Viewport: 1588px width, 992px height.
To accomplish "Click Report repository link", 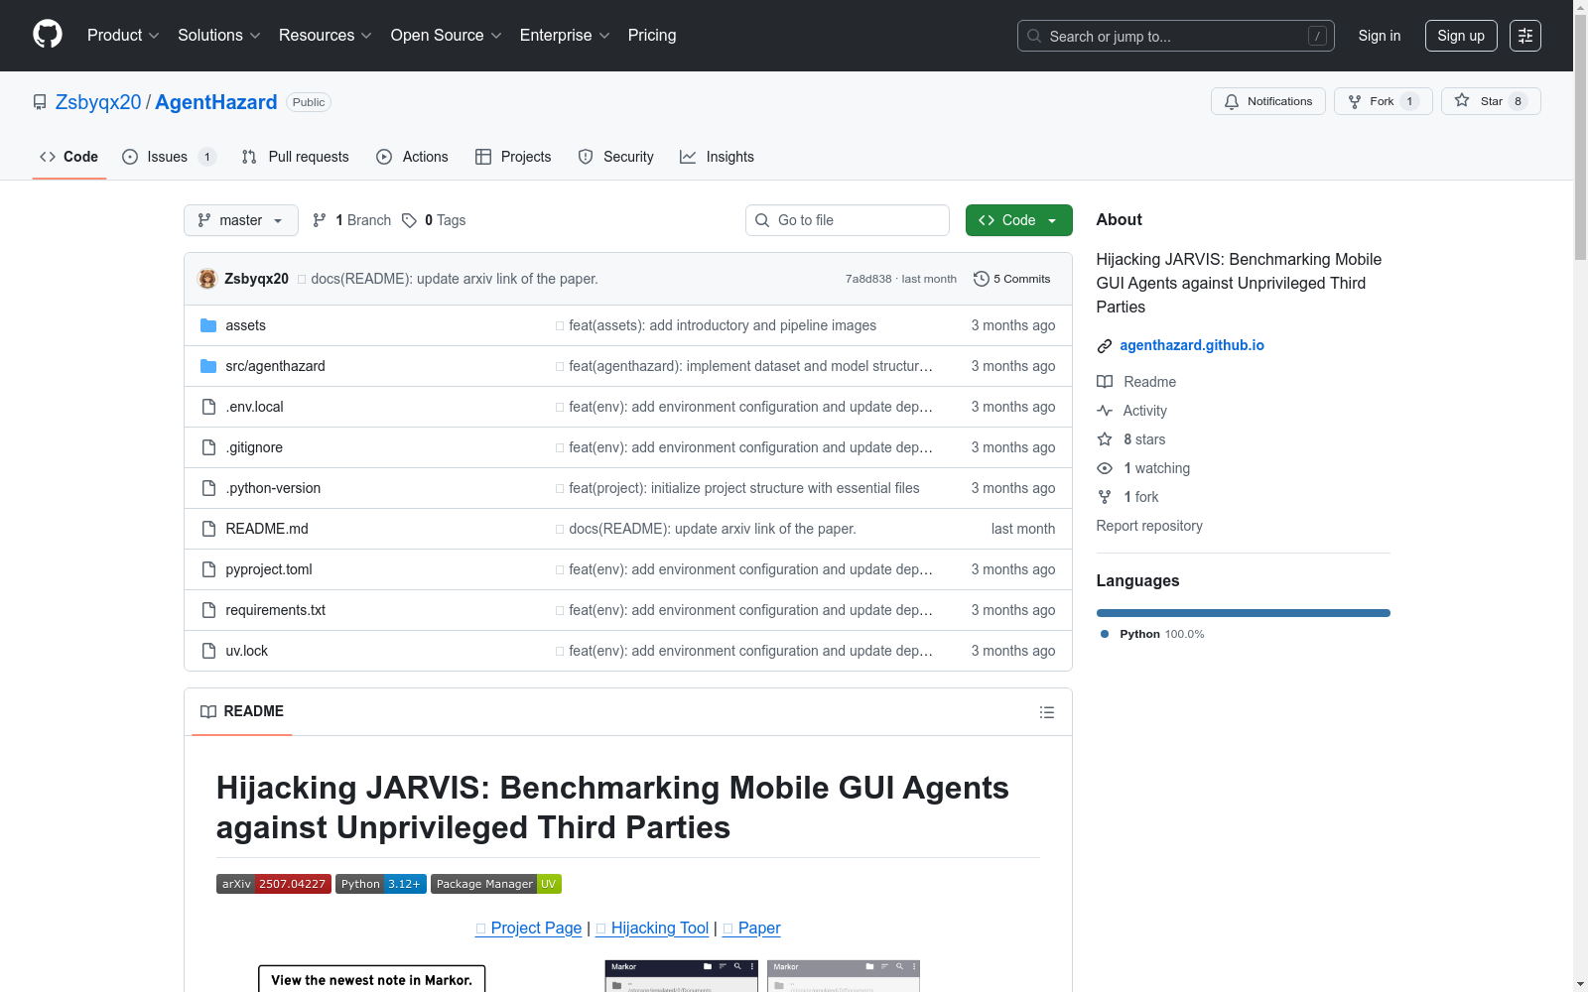I will point(1149,526).
